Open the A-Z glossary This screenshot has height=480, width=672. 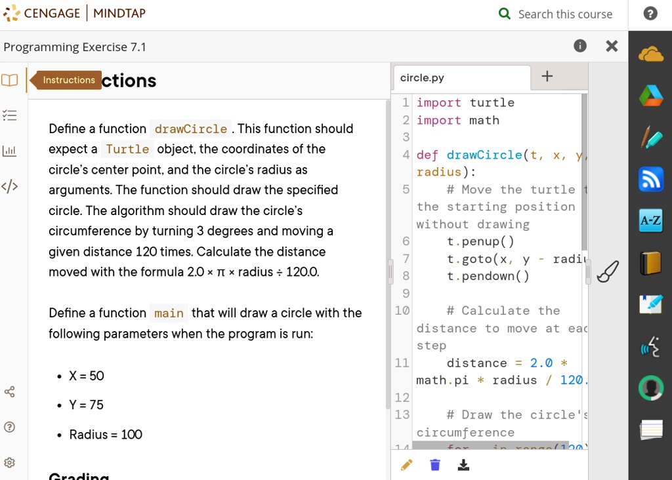(650, 221)
